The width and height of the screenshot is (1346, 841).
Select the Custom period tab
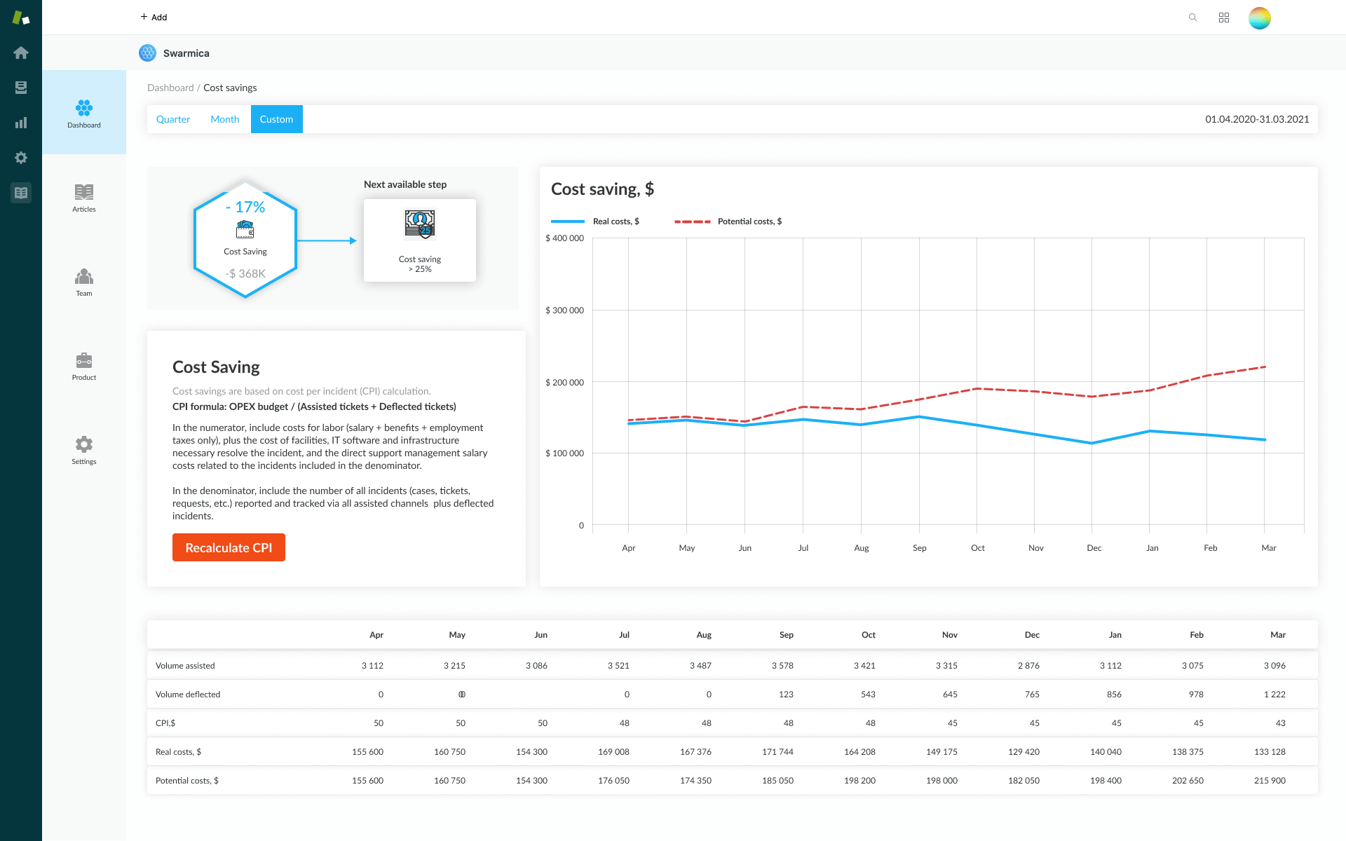point(276,119)
